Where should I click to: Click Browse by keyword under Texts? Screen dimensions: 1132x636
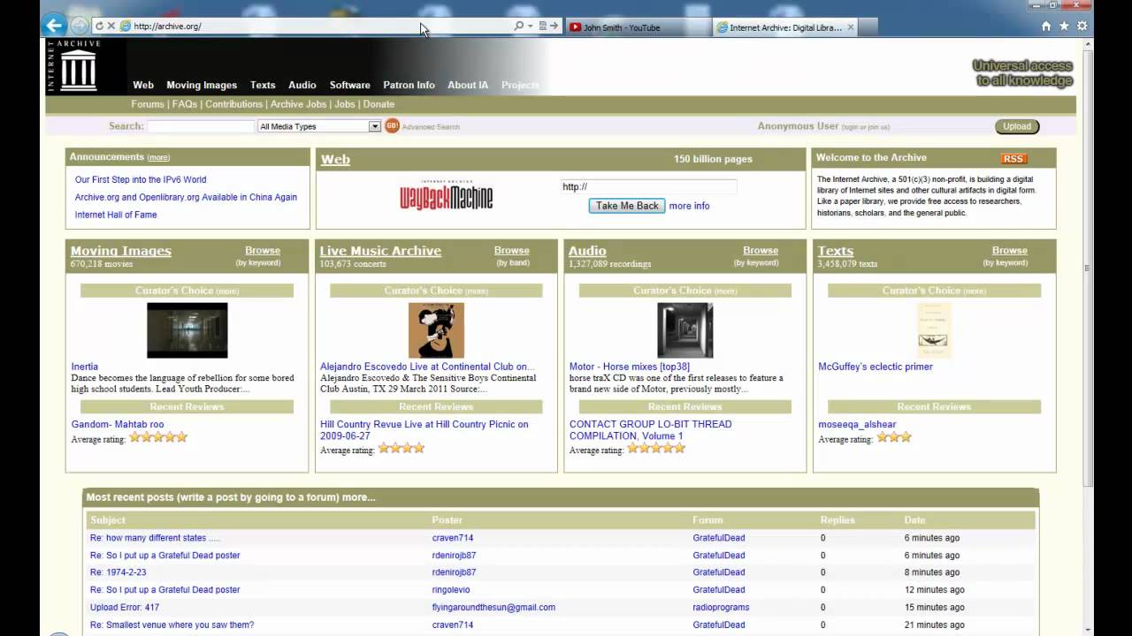pos(1010,251)
